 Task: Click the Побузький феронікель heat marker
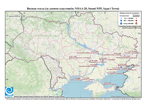pos(69,59)
